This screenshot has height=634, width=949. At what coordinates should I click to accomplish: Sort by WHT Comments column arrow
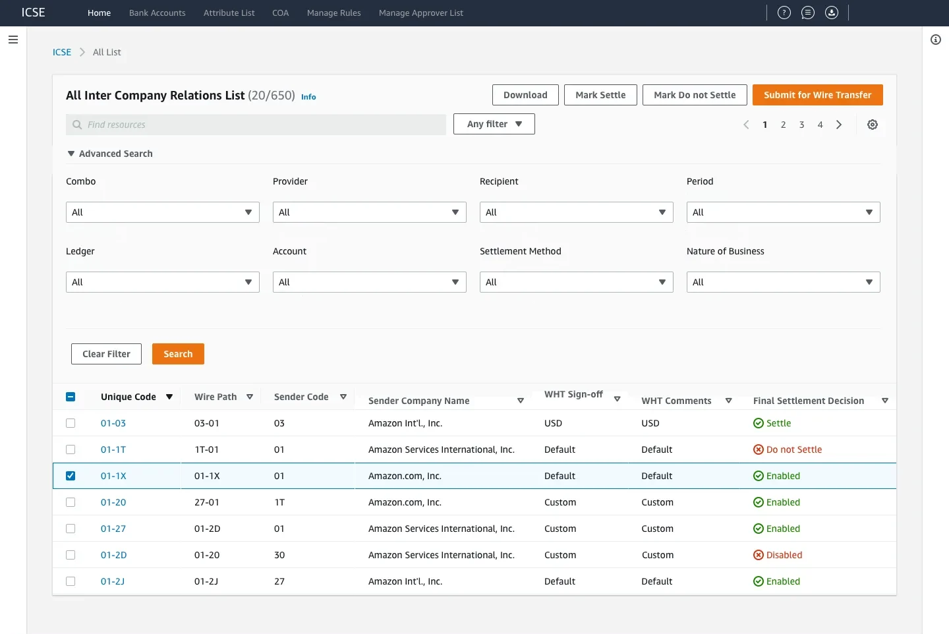(x=729, y=401)
